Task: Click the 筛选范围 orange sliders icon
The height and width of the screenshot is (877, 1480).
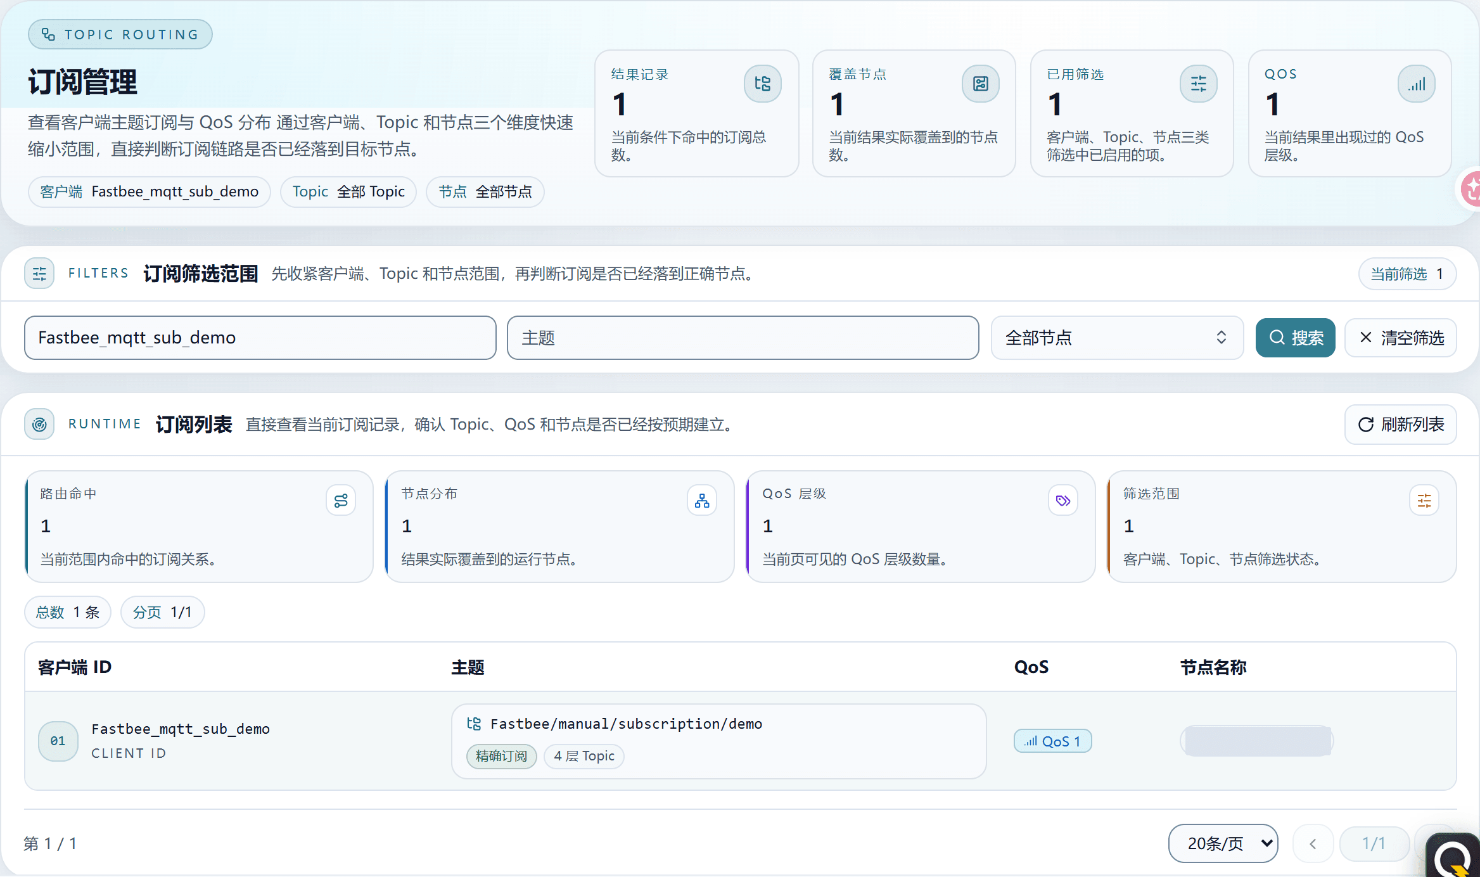Action: (1424, 501)
